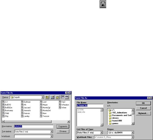Click OK in right Save dialog
153x140 pixels.
point(143,103)
